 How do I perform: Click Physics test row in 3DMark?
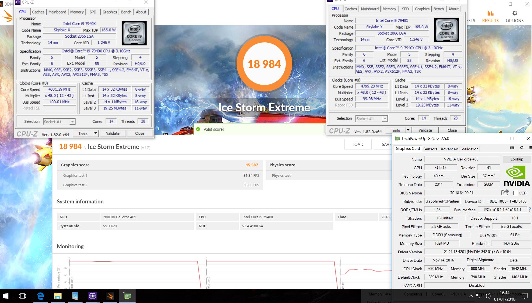tap(328, 175)
